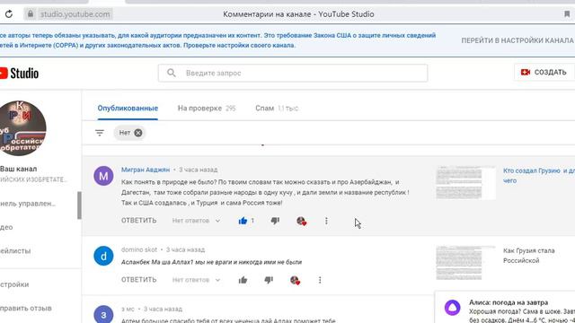
Task: Click the '3 часа назад' timestamp on Мигран's comment
Action: tap(198, 170)
